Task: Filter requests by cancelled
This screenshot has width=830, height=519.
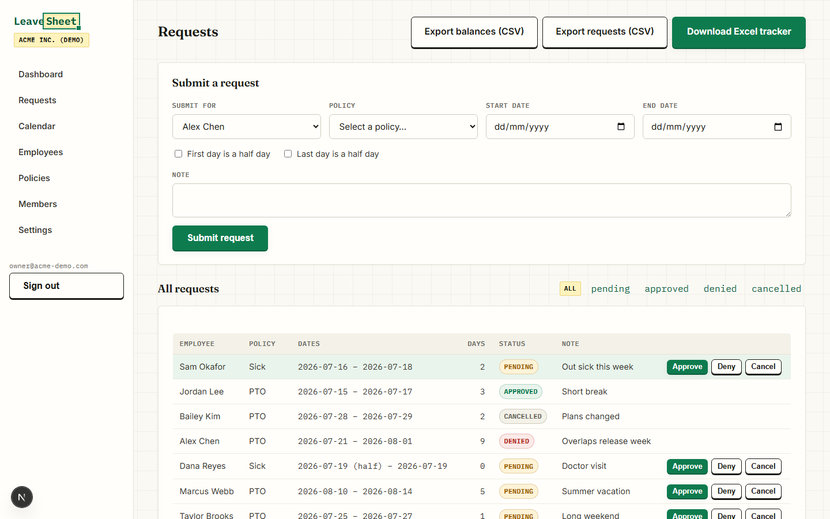Action: [776, 289]
